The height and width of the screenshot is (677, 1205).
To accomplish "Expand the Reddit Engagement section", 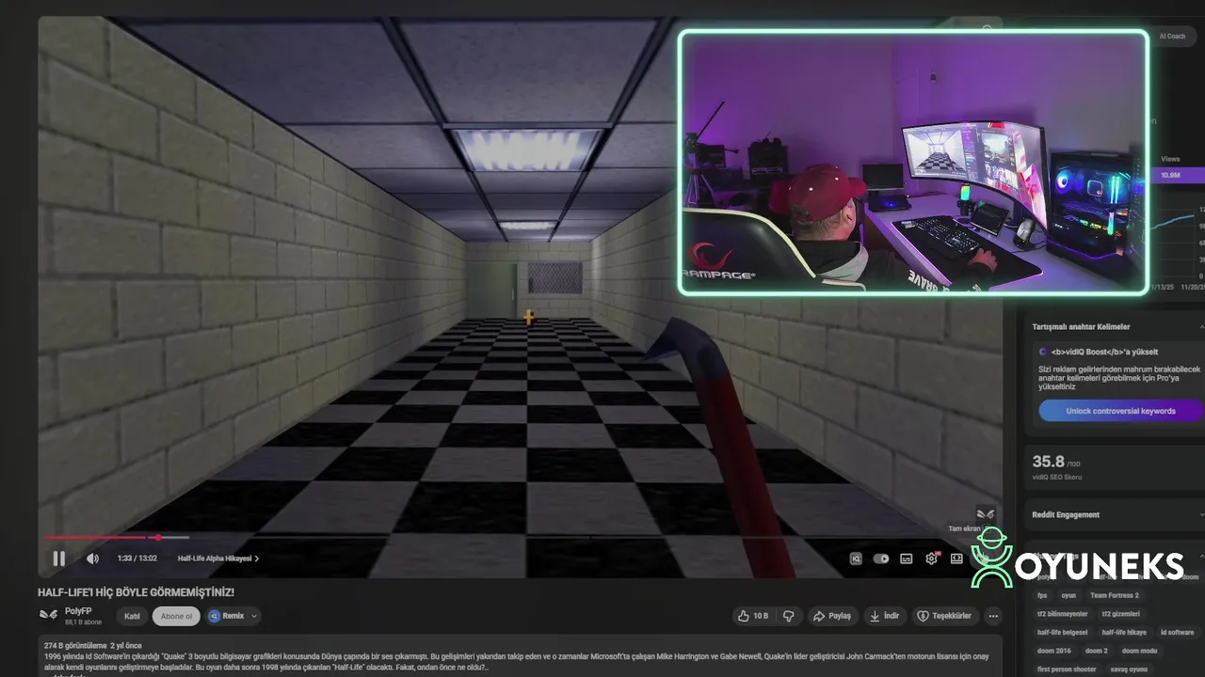I will tap(1201, 514).
